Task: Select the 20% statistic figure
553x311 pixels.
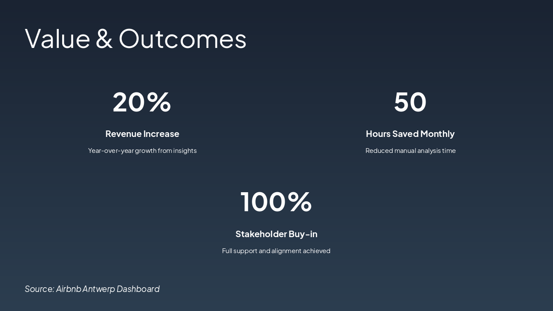Action: tap(142, 102)
